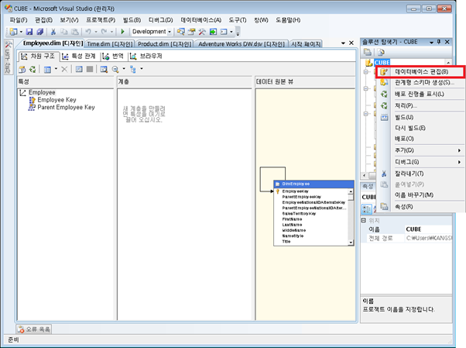This screenshot has width=466, height=348.
Task: Click the New Project icon in the toolbar
Action: [x=13, y=32]
